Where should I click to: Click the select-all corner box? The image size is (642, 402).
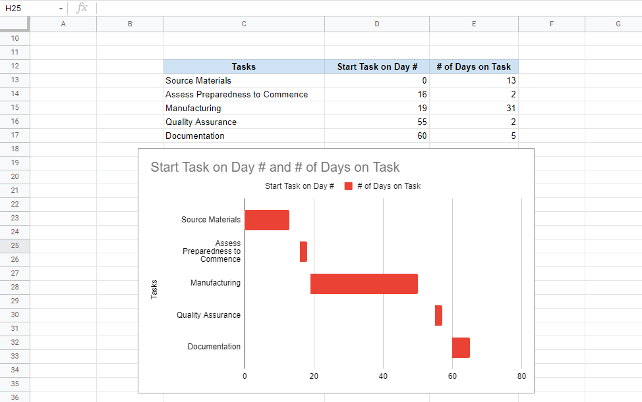(15, 24)
